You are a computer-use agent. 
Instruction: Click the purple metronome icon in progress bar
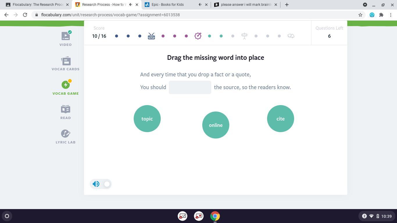[x=198, y=36]
